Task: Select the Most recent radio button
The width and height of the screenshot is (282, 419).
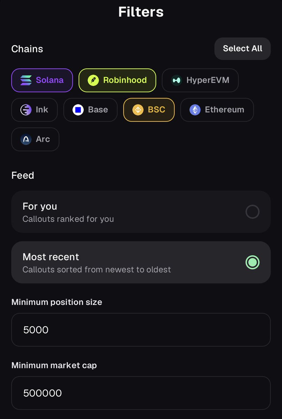Action: tap(252, 262)
